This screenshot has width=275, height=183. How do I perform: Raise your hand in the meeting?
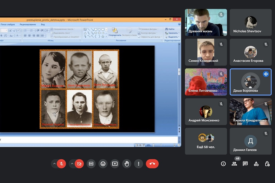pos(127,164)
